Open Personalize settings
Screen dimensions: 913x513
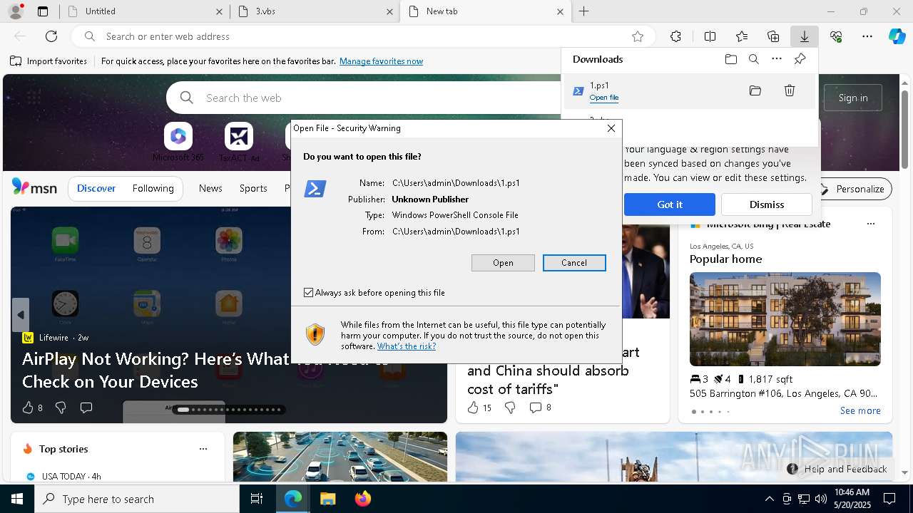pos(852,189)
